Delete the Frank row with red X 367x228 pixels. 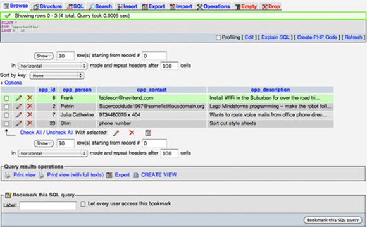pyautogui.click(x=30, y=98)
